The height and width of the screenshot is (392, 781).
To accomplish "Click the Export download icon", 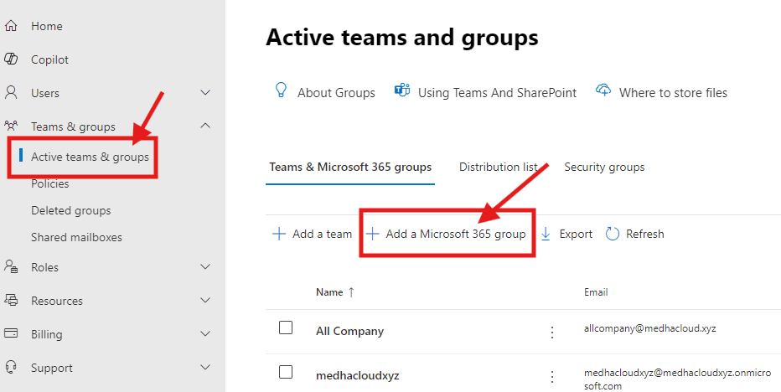I will pos(546,234).
